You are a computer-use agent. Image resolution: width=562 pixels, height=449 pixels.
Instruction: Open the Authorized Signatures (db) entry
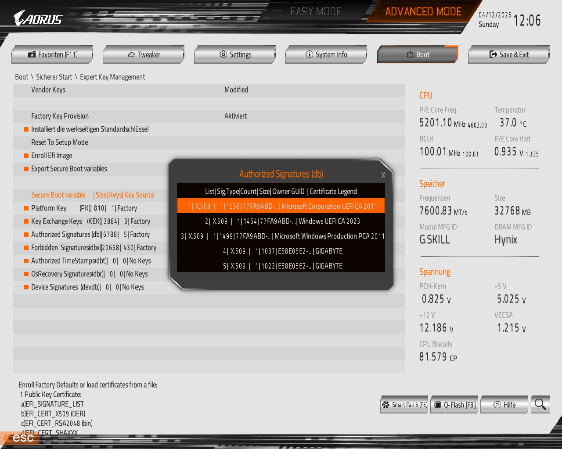pyautogui.click(x=91, y=235)
